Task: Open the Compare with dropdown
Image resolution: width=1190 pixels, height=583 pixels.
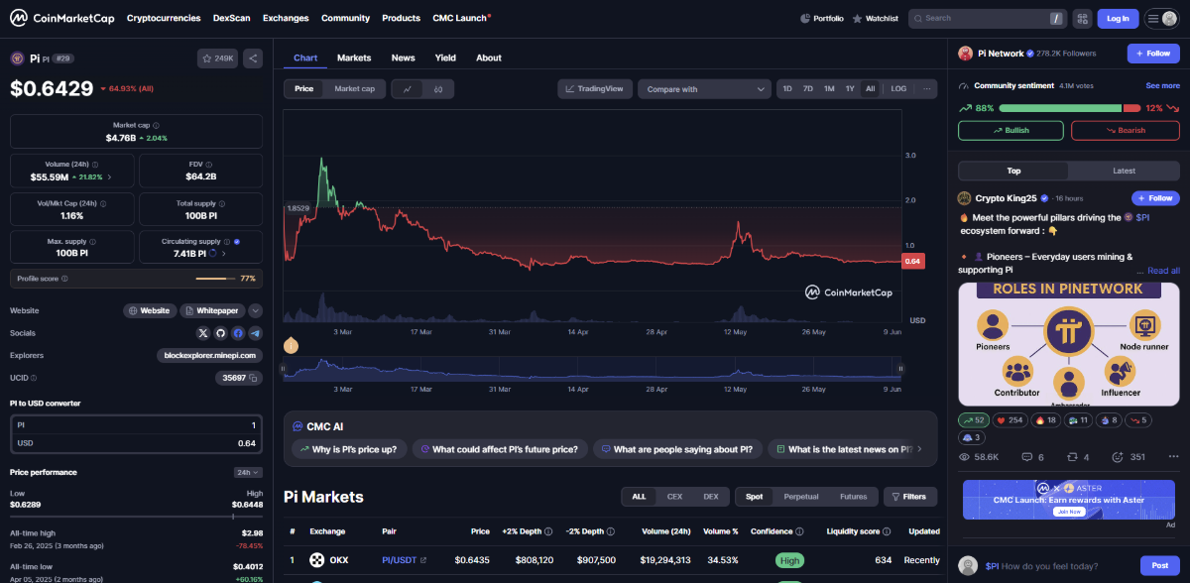Action: [704, 89]
